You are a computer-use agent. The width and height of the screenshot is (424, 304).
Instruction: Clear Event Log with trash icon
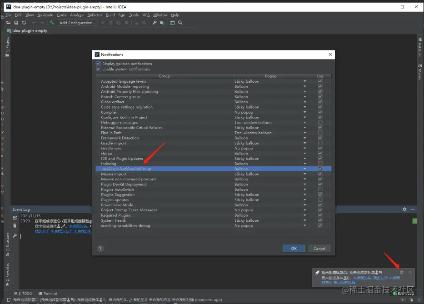tap(15, 225)
